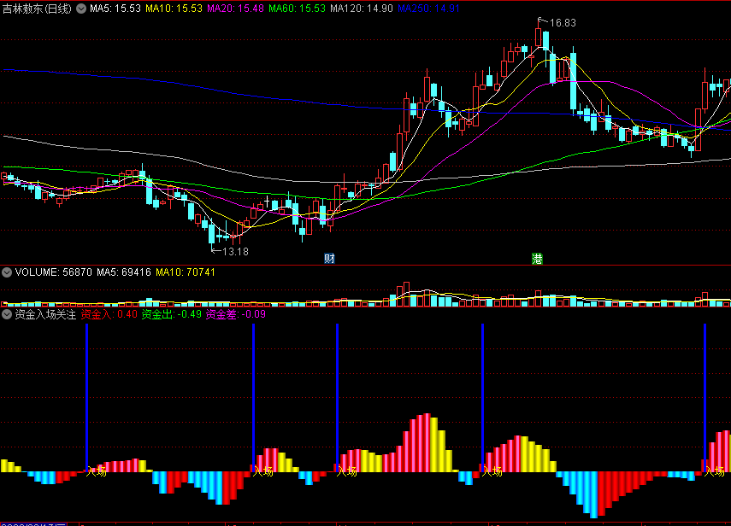Click the yellow MA10: 15.53 label
Viewport: 731px width, 526px height.
coord(174,9)
